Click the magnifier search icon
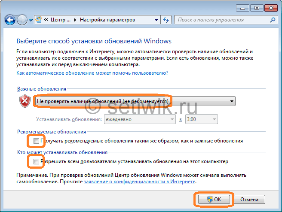This screenshot has width=282, height=212. (x=273, y=20)
